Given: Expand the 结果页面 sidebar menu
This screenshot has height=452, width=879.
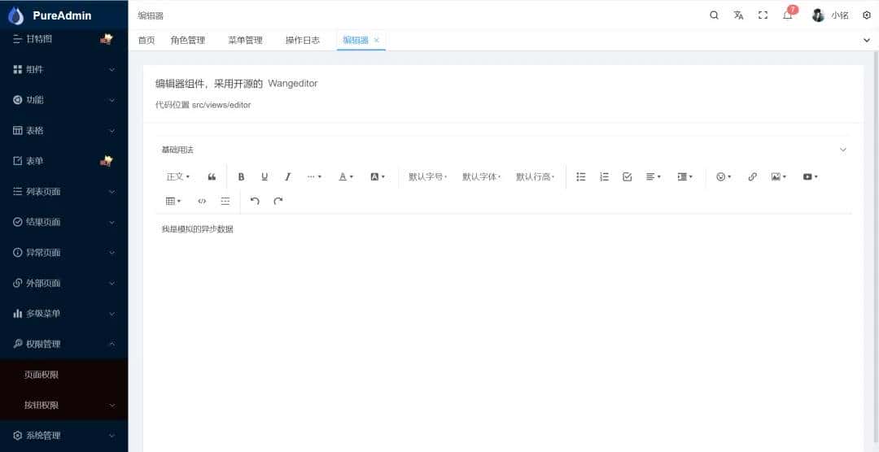Looking at the screenshot, I should (x=64, y=222).
